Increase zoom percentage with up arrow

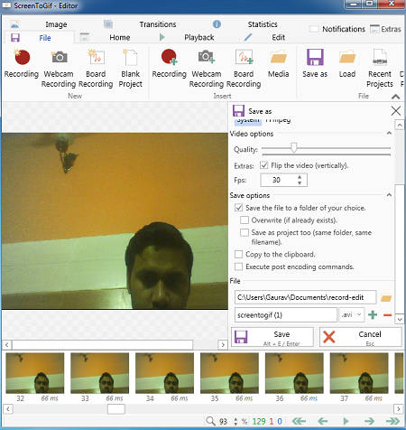point(235,418)
